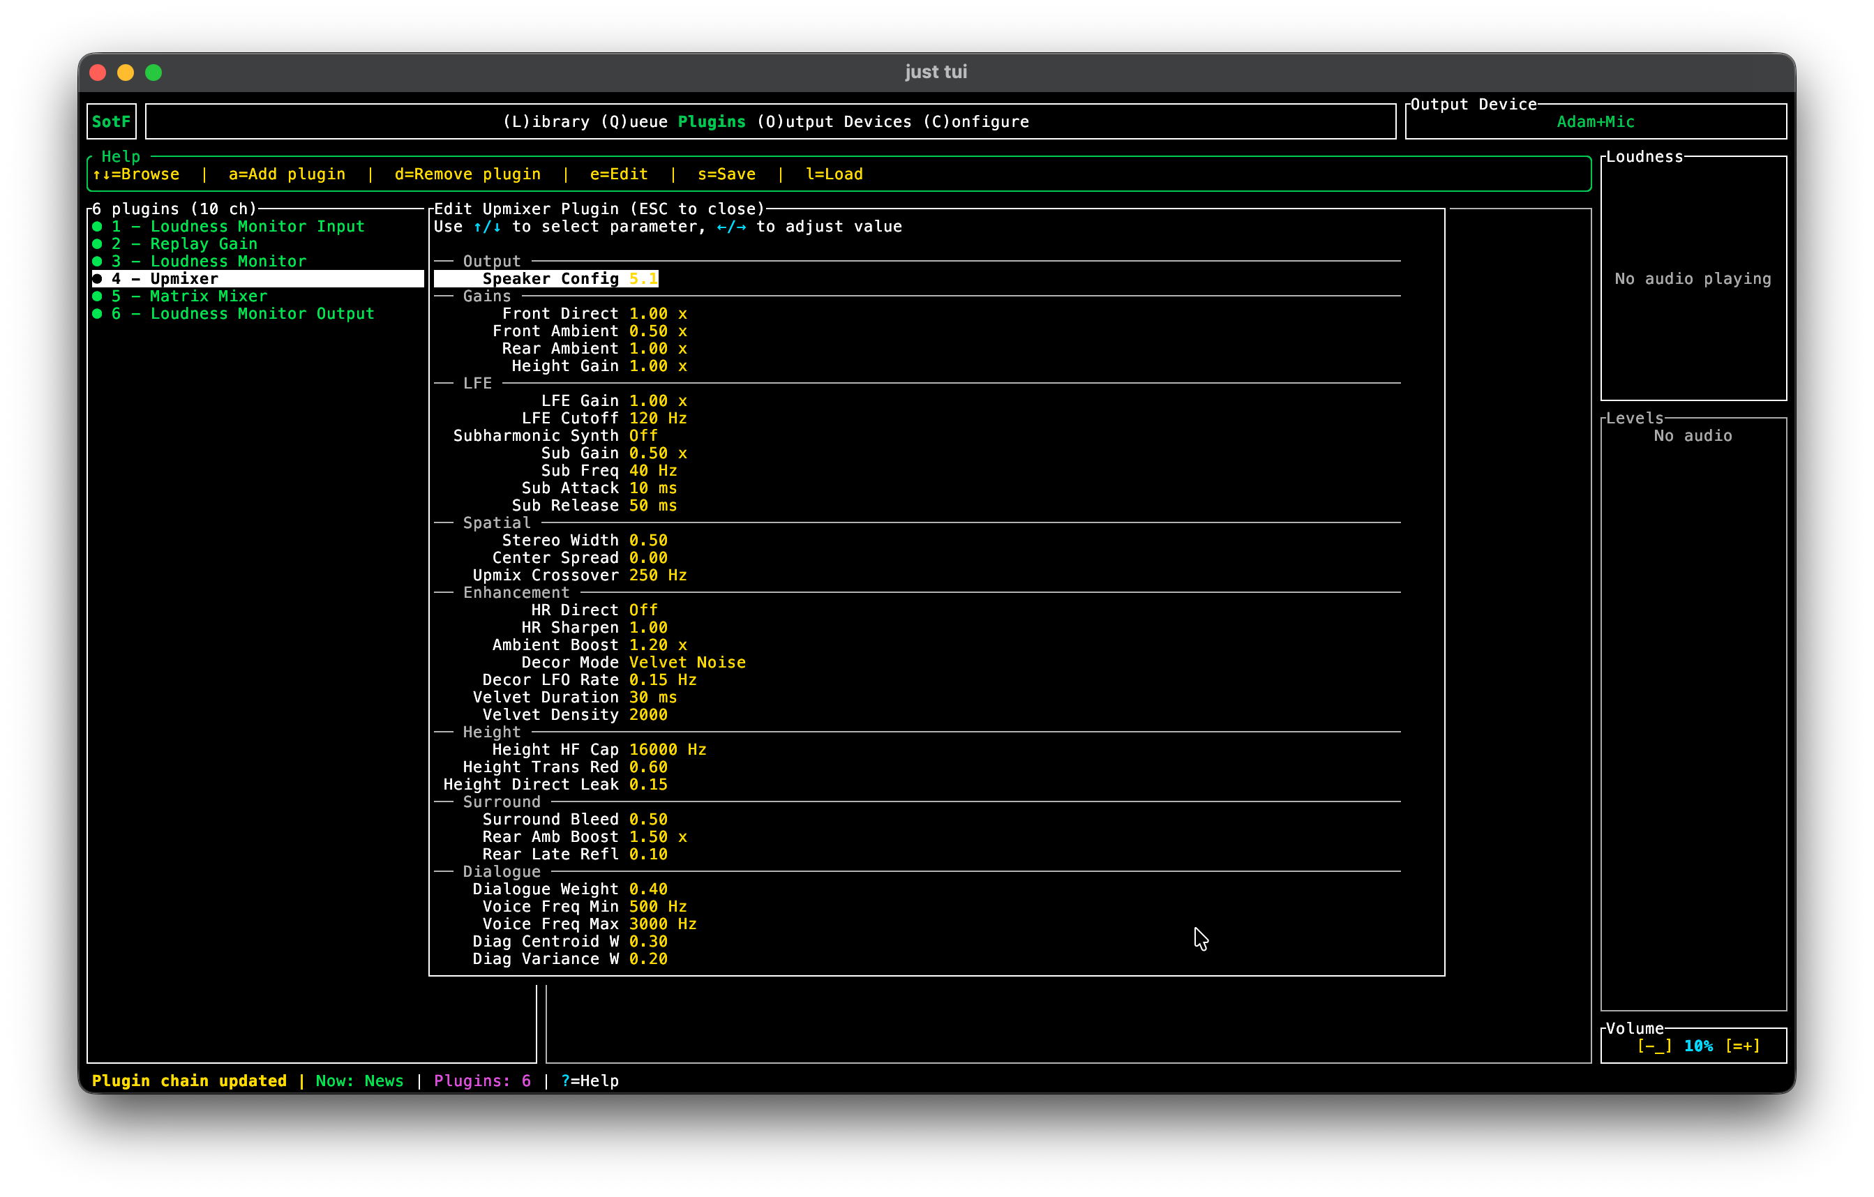Click Voice Freq Max 3000 Hz

tap(589, 924)
